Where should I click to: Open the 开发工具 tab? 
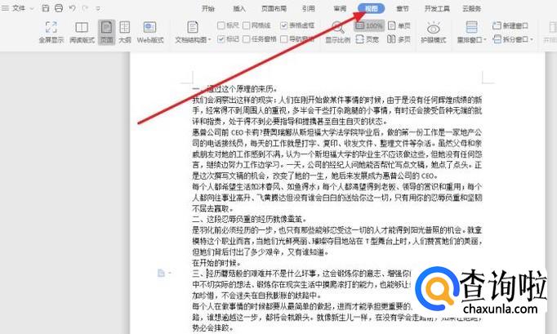(x=437, y=8)
